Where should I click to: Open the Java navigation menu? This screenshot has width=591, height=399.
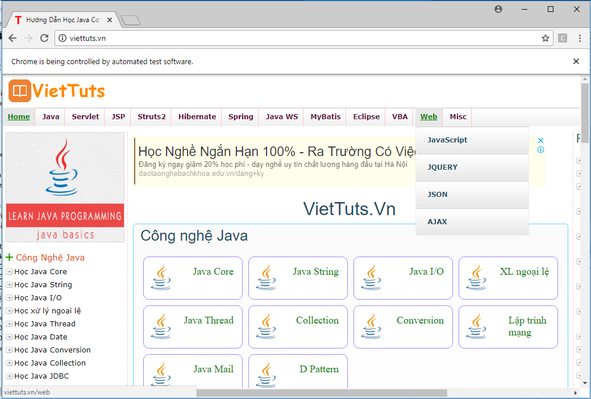pyautogui.click(x=51, y=117)
